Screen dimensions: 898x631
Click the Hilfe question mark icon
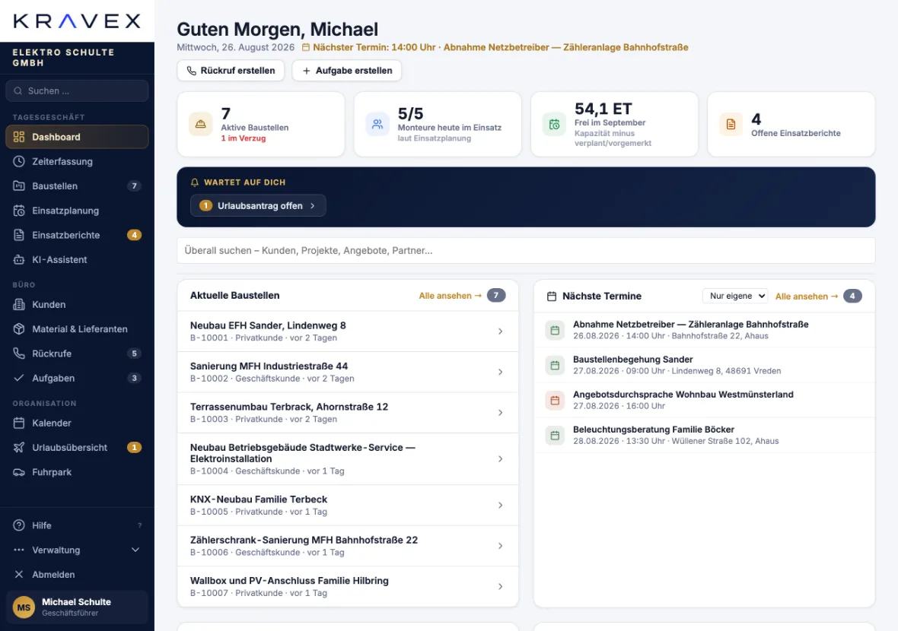click(x=19, y=525)
